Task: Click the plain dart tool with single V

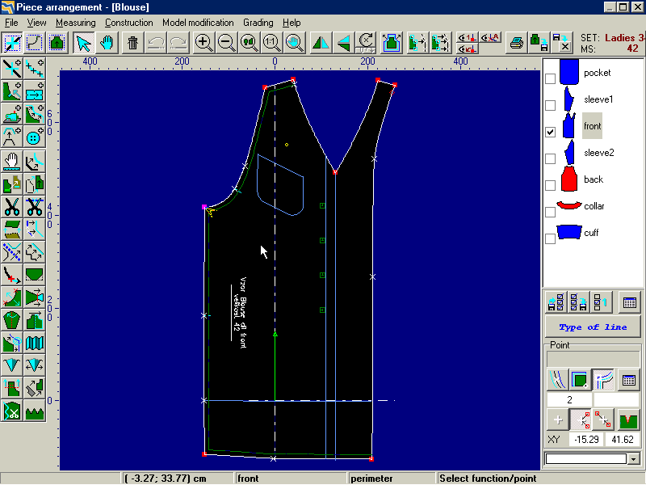Action: coord(12,366)
